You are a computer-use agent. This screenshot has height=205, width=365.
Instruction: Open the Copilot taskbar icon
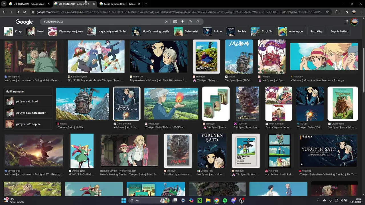191,200
